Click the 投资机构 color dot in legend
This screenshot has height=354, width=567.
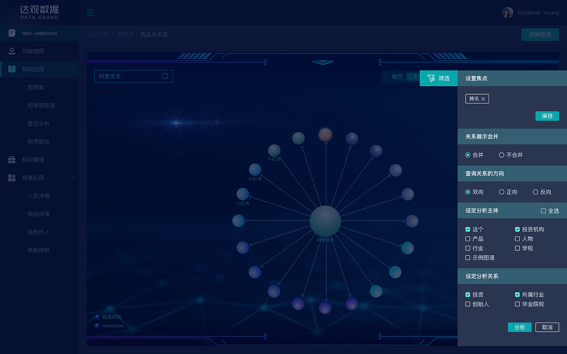tap(97, 316)
